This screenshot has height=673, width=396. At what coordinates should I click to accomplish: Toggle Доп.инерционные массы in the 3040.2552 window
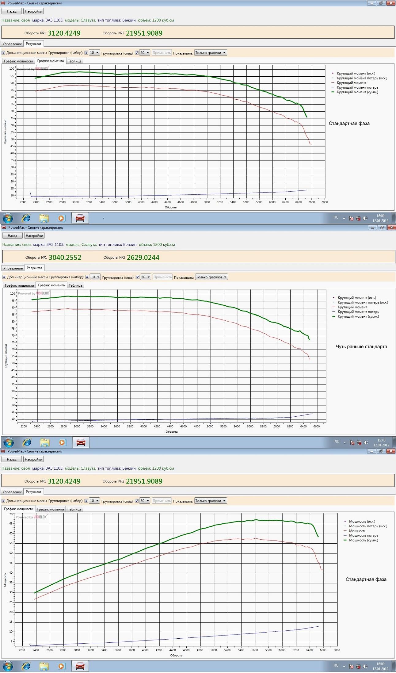[5, 277]
